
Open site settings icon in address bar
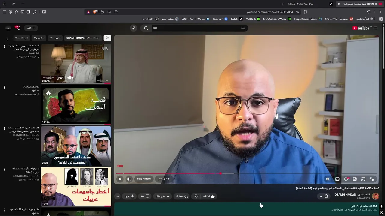[x=297, y=12]
